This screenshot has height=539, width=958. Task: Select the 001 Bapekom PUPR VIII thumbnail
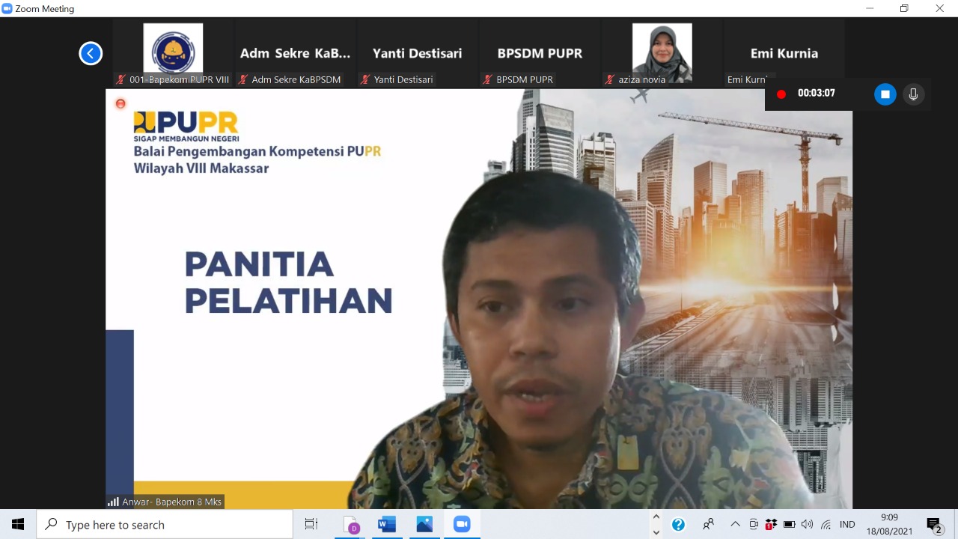[x=173, y=53]
